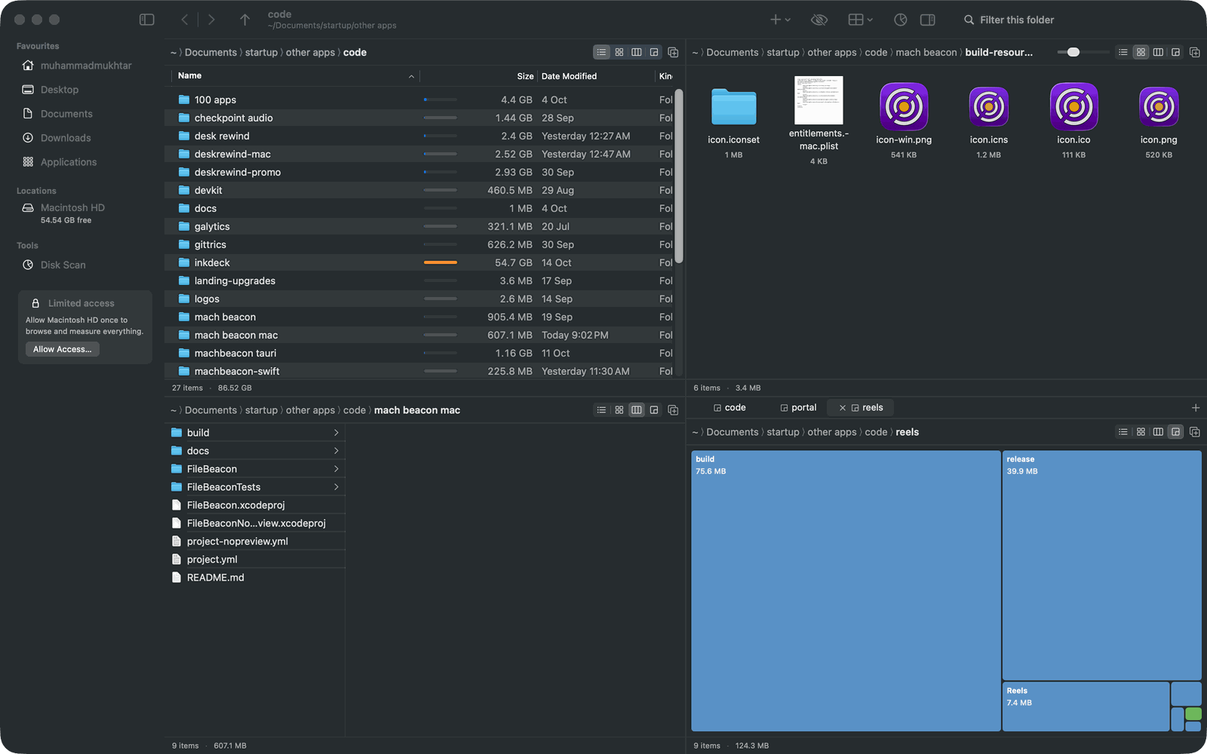Select the build block in the treemap
This screenshot has width=1207, height=754.
(x=846, y=591)
